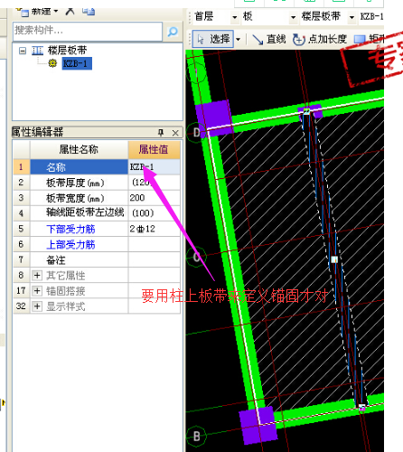
Task: Click the search magnifier icon
Action: pyautogui.click(x=173, y=32)
